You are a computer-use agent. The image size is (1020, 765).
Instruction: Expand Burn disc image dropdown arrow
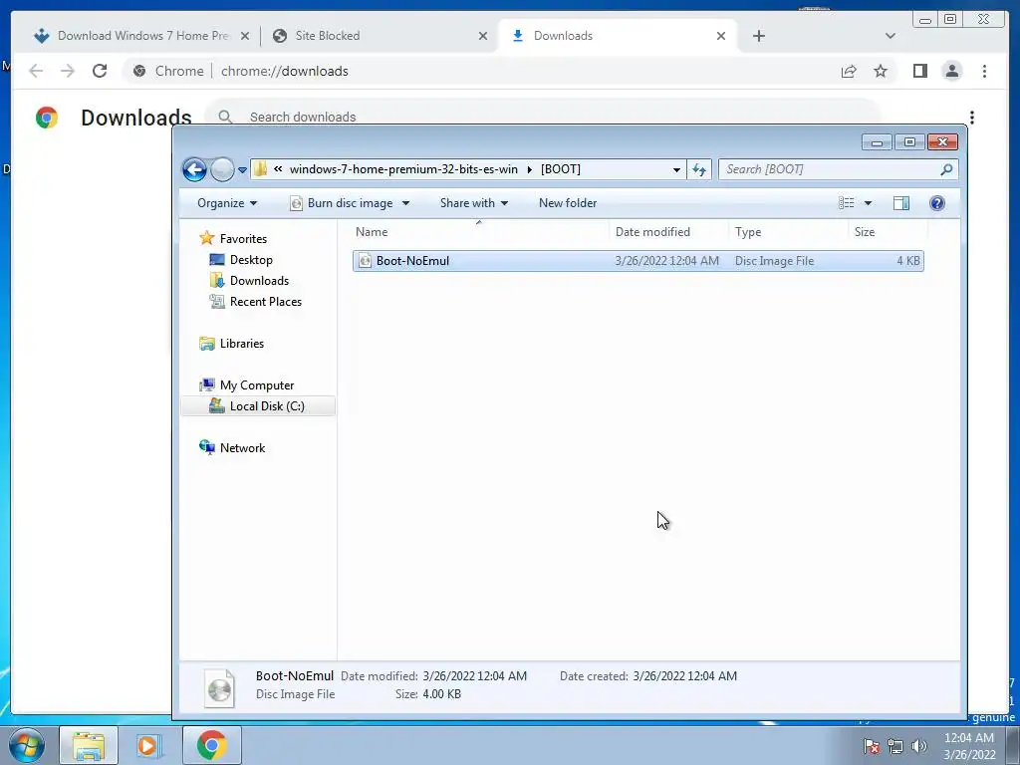pos(406,203)
